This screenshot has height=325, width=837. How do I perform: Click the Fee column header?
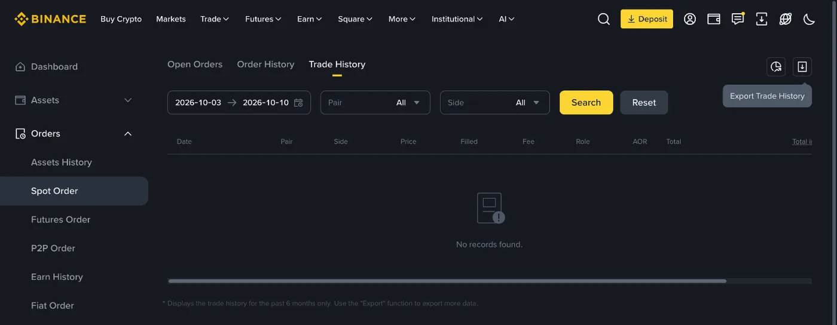coord(529,142)
